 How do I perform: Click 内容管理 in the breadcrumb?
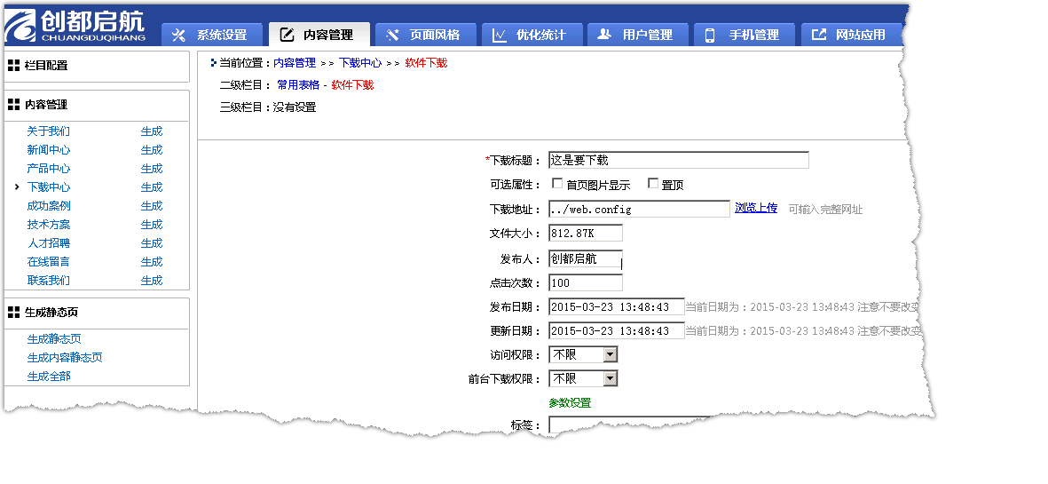295,63
